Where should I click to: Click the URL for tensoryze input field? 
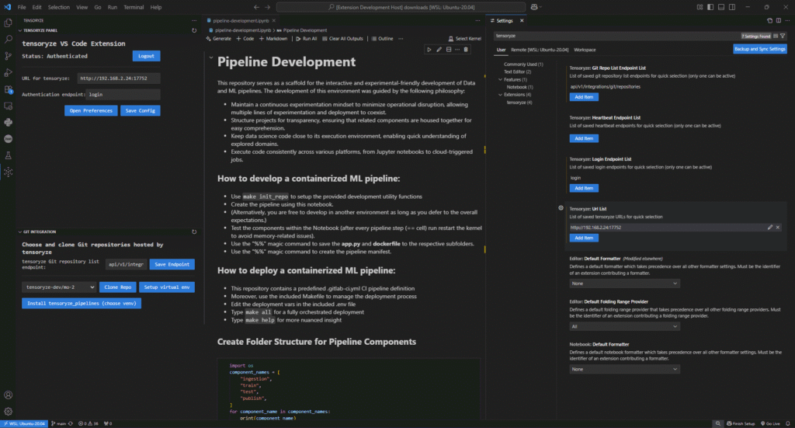click(119, 78)
